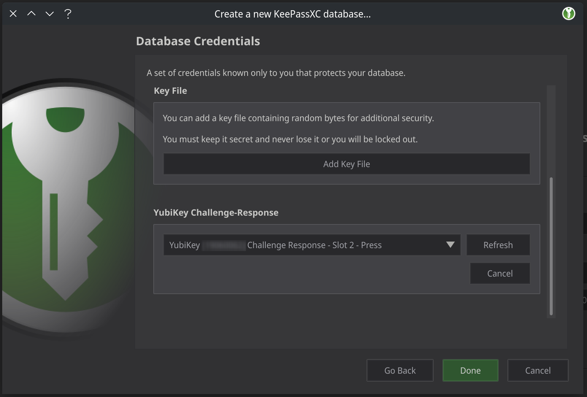Screen dimensions: 587x397
Task: Click the upward chevron in the title bar
Action: (31, 14)
